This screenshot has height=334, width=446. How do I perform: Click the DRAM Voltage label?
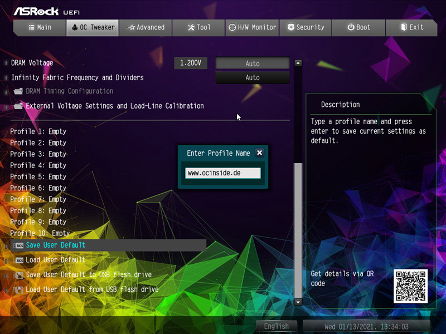(32, 63)
